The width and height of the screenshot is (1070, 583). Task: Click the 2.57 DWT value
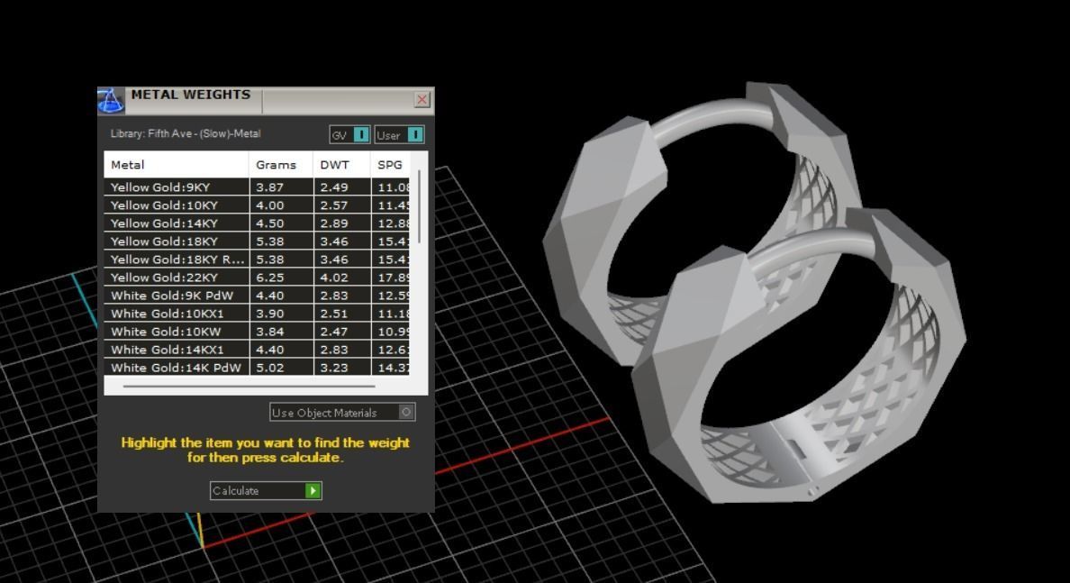coord(334,205)
